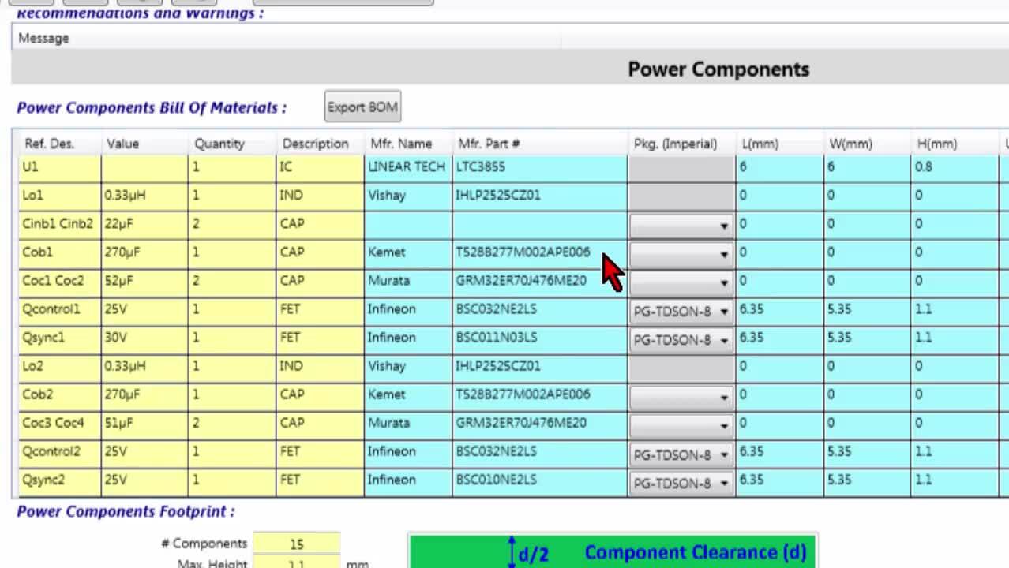1009x568 pixels.
Task: Open package dropdown for Cinb1 Cinb2 row
Action: click(x=681, y=225)
